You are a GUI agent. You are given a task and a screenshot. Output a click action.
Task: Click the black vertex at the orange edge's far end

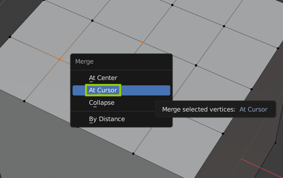(x=10, y=37)
